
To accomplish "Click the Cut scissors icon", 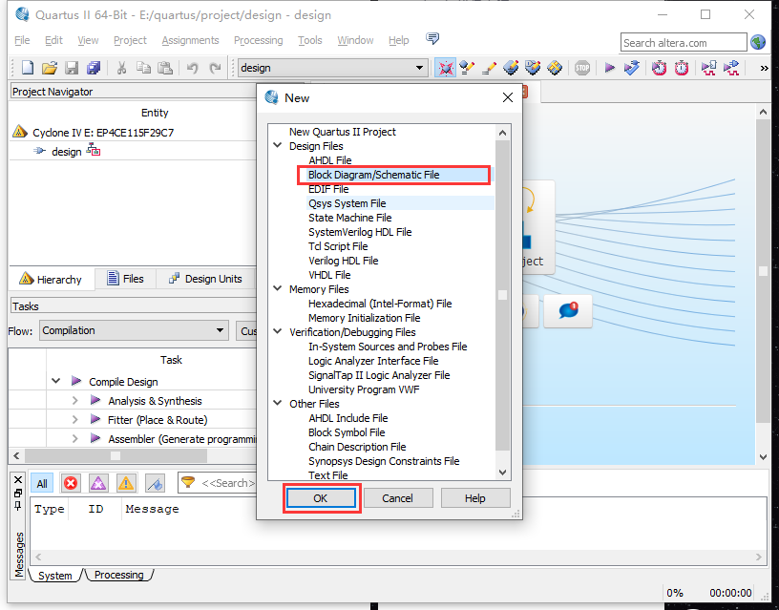I will [x=121, y=68].
